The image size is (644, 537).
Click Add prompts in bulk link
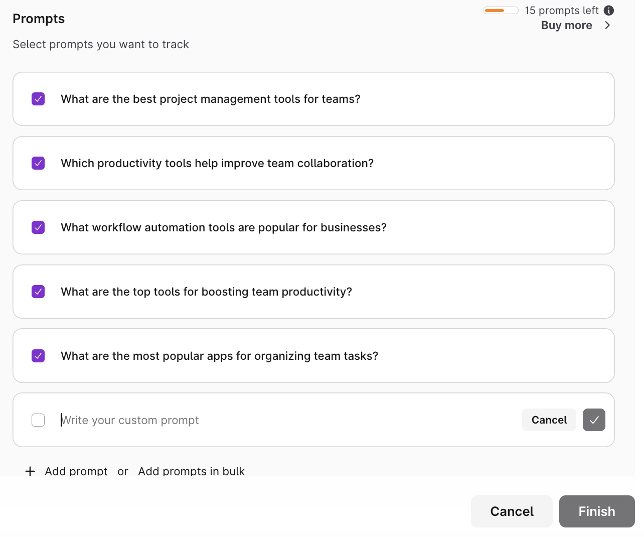point(191,471)
